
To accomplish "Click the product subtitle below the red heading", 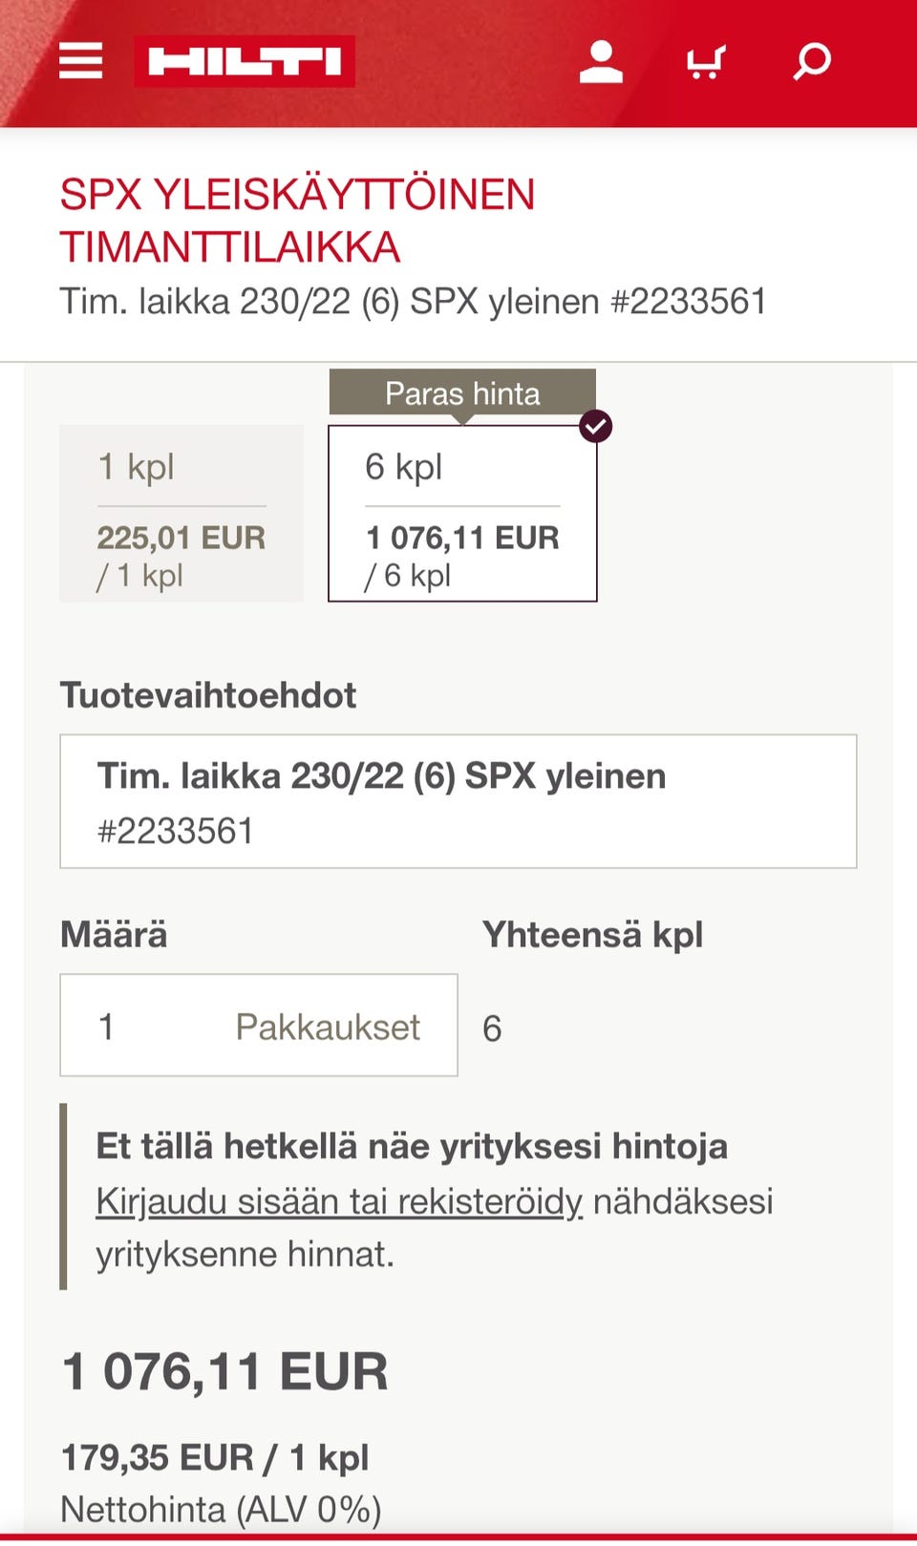I will point(413,302).
